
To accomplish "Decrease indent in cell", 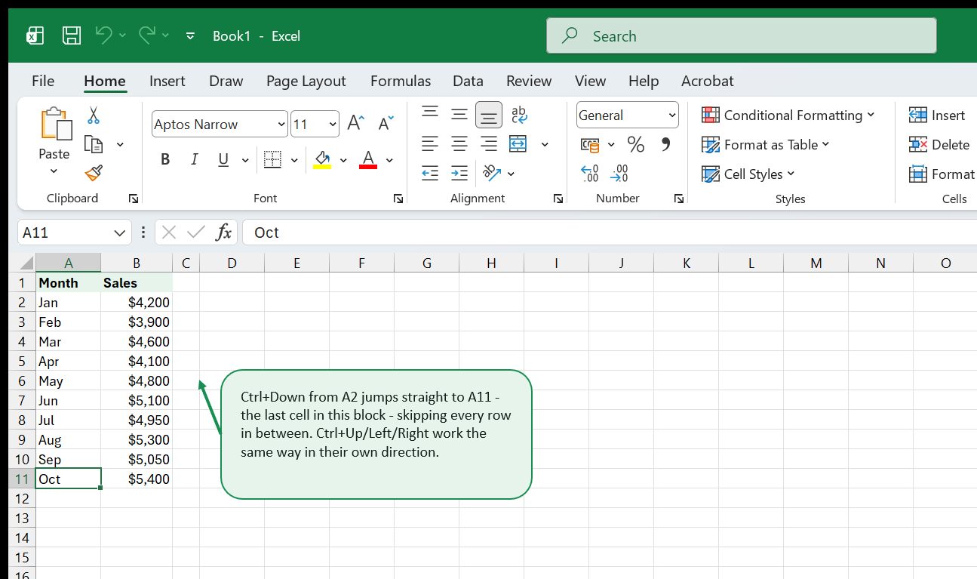I will (430, 173).
